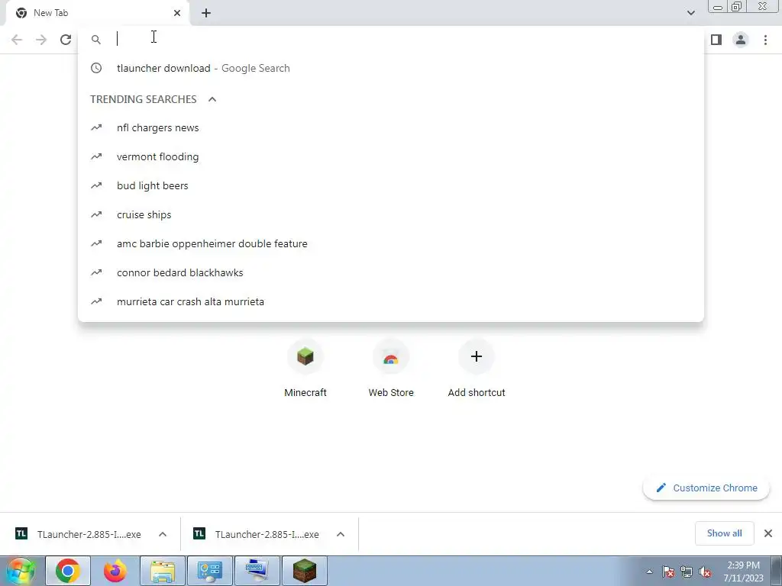Viewport: 782px width, 586px height.
Task: Open the profile avatar menu
Action: pos(741,40)
